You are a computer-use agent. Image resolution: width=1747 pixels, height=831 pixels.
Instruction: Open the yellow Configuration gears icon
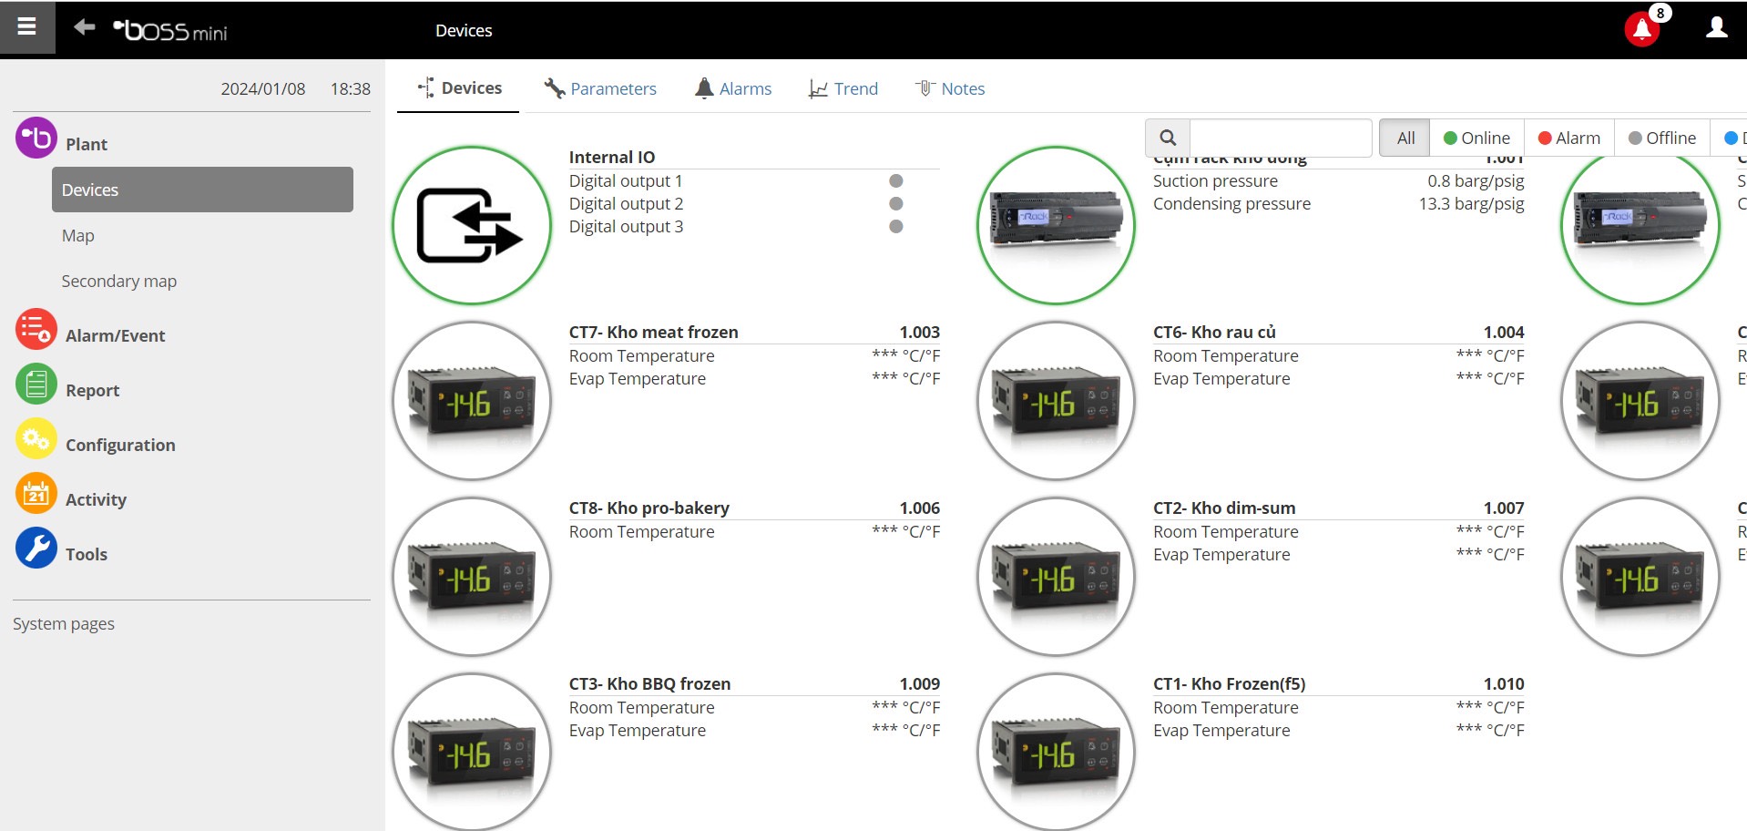(36, 439)
